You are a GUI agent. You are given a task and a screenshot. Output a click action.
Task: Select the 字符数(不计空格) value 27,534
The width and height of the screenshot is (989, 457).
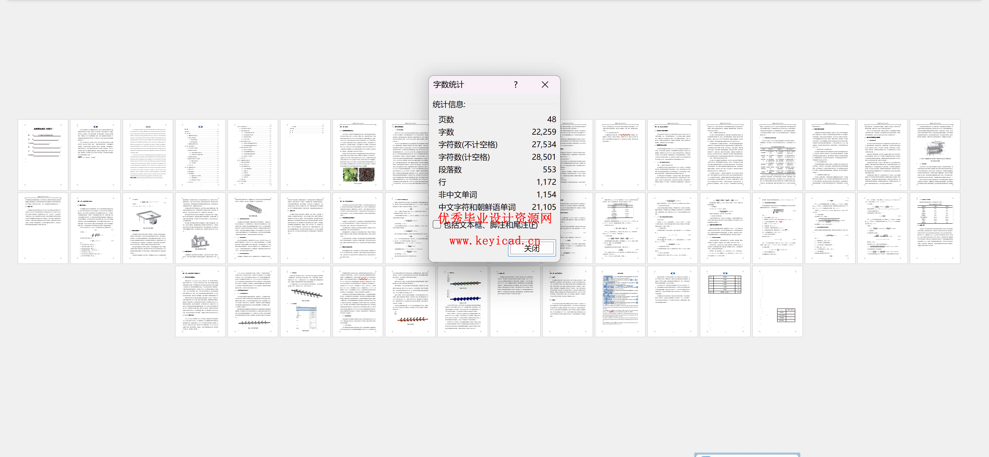tap(544, 145)
